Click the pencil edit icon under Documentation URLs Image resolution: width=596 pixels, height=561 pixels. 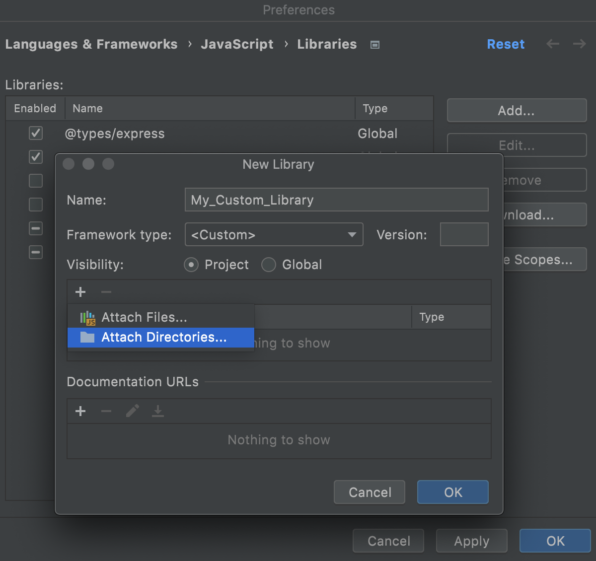[132, 411]
